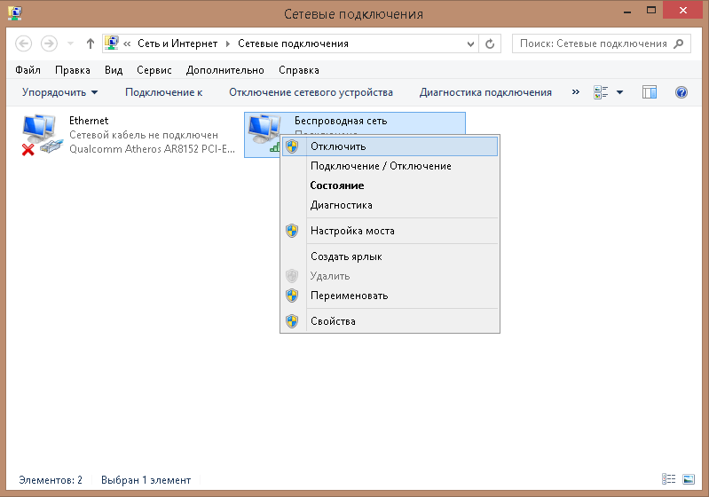Click Элементов: 2 status bar text
This screenshot has width=709, height=497.
[51, 480]
